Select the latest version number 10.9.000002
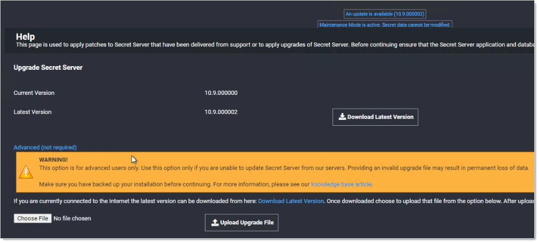 pos(221,112)
